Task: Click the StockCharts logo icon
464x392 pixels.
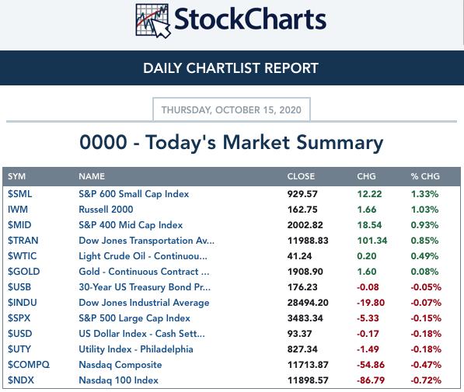Action: [153, 21]
